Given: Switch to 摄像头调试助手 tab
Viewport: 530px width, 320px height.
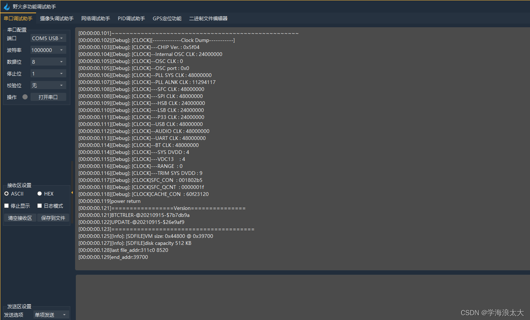Looking at the screenshot, I should point(57,18).
